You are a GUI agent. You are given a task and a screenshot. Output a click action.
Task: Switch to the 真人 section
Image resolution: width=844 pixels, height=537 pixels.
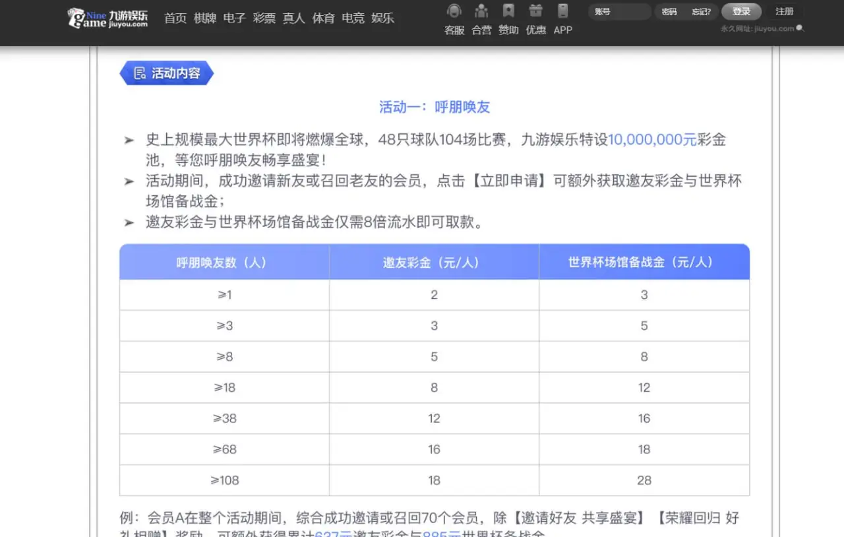(x=293, y=18)
